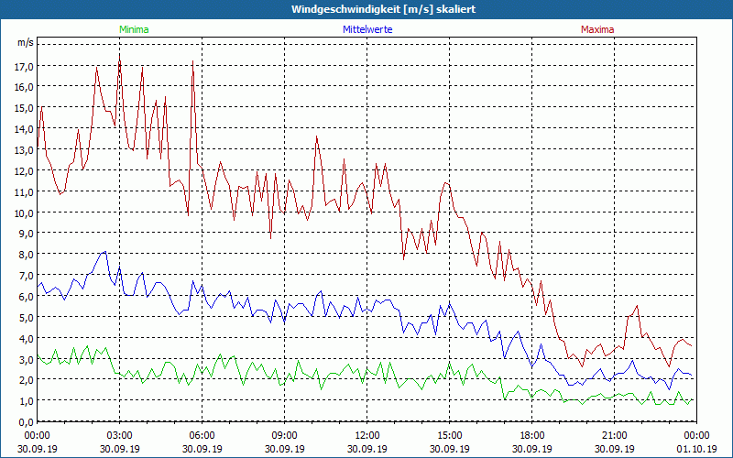Click the 12:00 time axis label
The image size is (733, 458).
point(367,436)
